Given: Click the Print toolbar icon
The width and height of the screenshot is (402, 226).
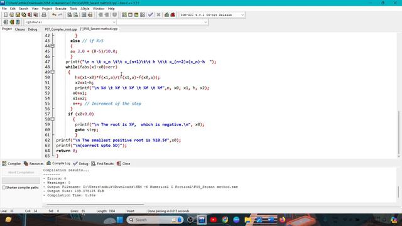Looking at the screenshot, I should 44,15.
